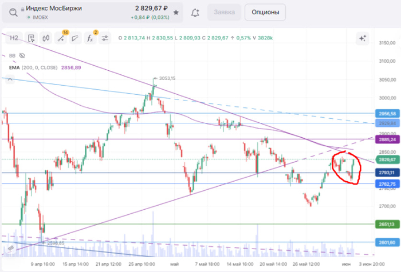The image size is (401, 272).
Task: Open drawing tools with badge 14
Action: (61, 38)
